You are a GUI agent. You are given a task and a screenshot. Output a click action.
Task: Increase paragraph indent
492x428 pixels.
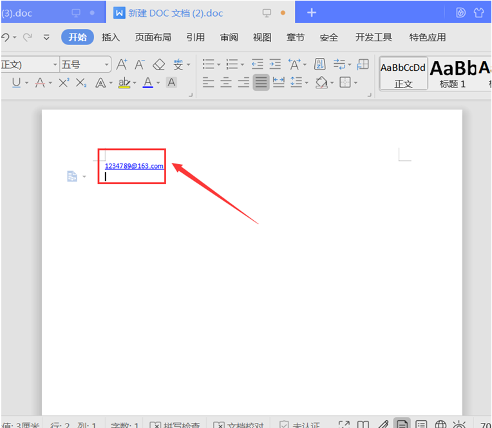coord(275,64)
